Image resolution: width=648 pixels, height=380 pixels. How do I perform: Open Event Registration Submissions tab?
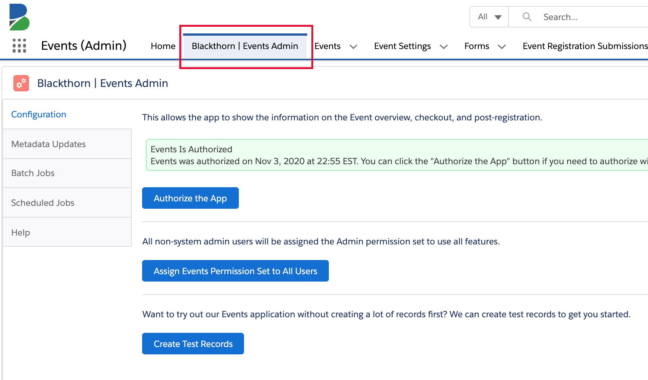pyautogui.click(x=585, y=46)
